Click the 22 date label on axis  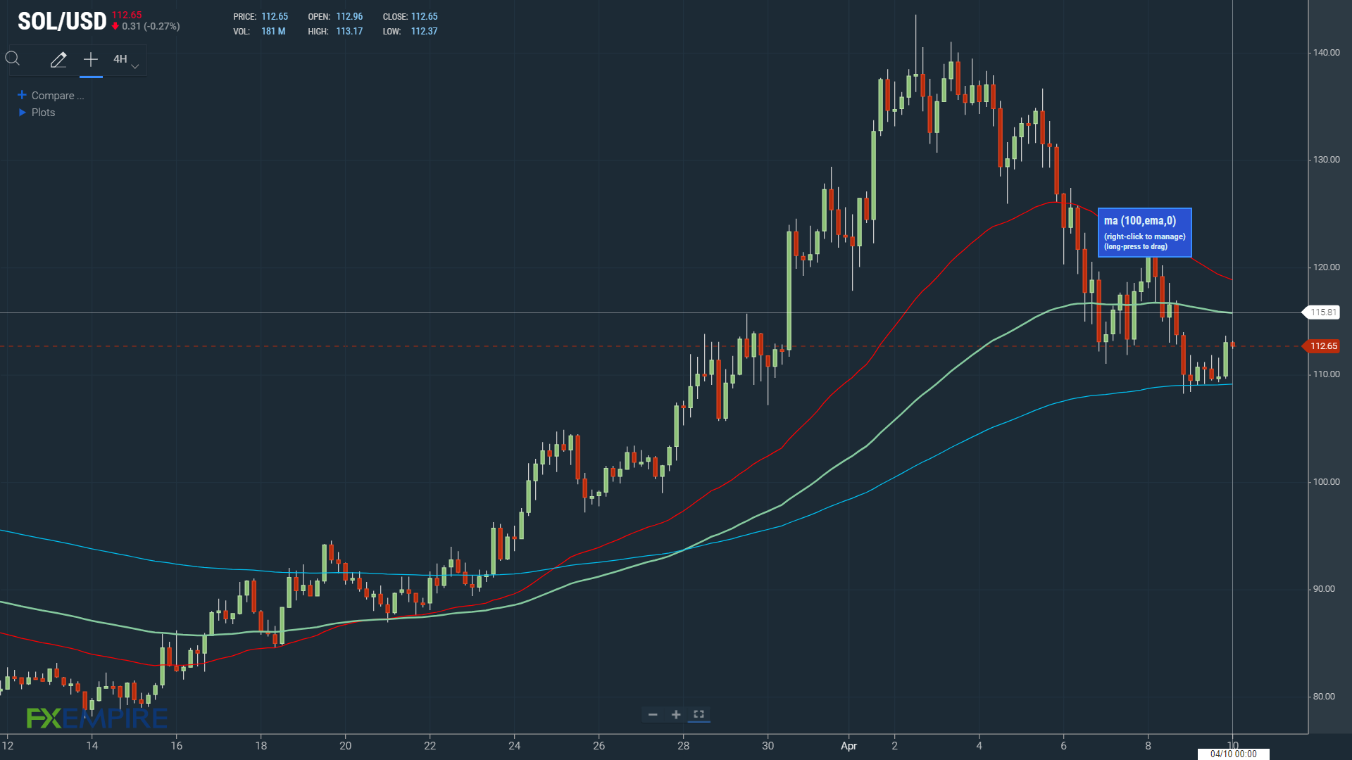[430, 746]
